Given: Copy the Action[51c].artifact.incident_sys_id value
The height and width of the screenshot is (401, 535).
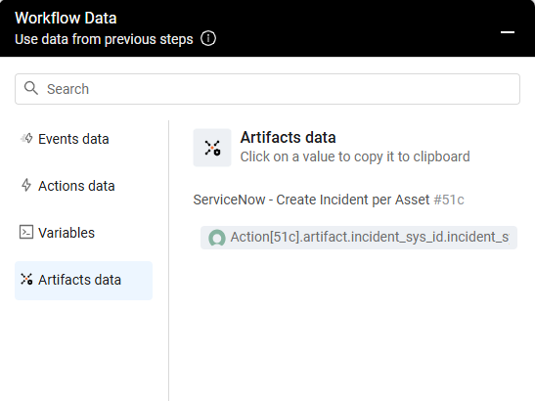Looking at the screenshot, I should point(359,238).
